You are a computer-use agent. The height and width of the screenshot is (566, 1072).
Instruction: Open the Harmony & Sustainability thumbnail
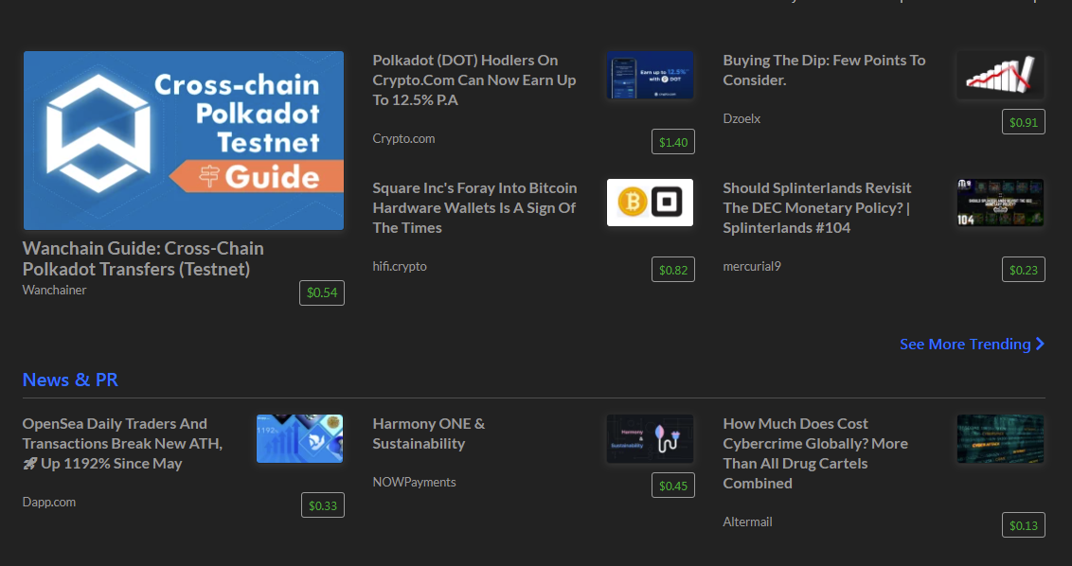point(651,438)
